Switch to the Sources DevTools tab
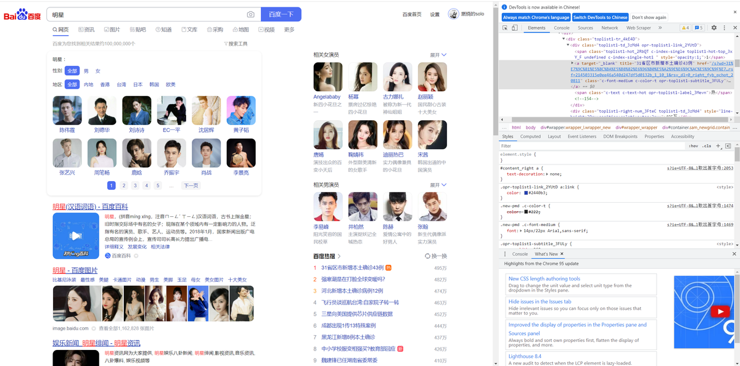740x366 pixels. pyautogui.click(x=585, y=28)
